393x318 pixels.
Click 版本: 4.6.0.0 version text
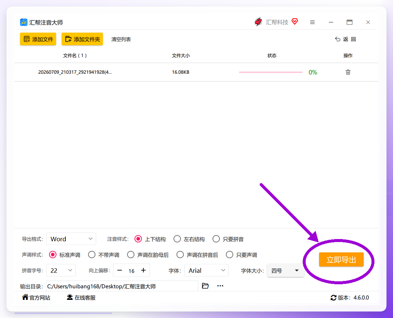353,298
